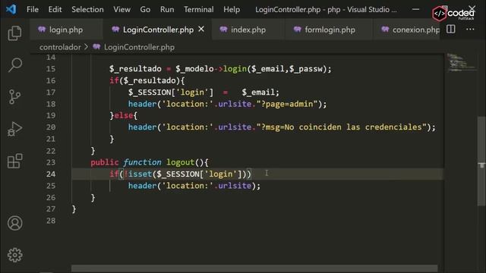Screen dimensions: 486x273
Task: Click line number 28 in gutter
Action: [51, 221]
